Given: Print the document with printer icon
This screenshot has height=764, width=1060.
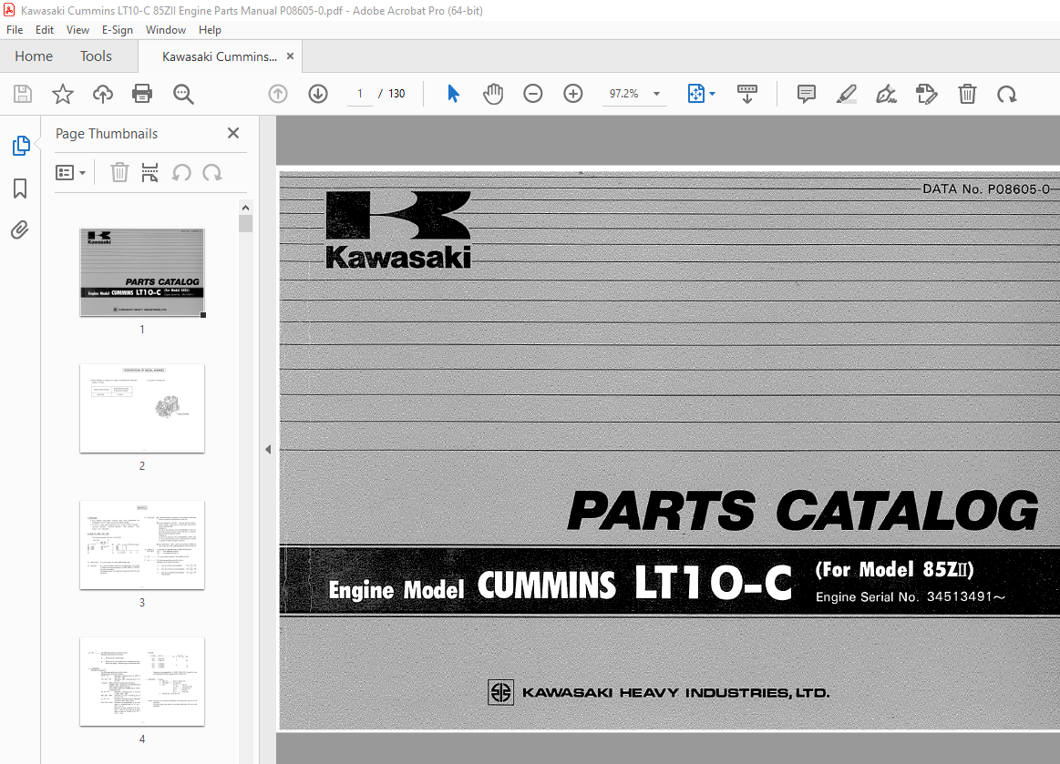Looking at the screenshot, I should [142, 94].
